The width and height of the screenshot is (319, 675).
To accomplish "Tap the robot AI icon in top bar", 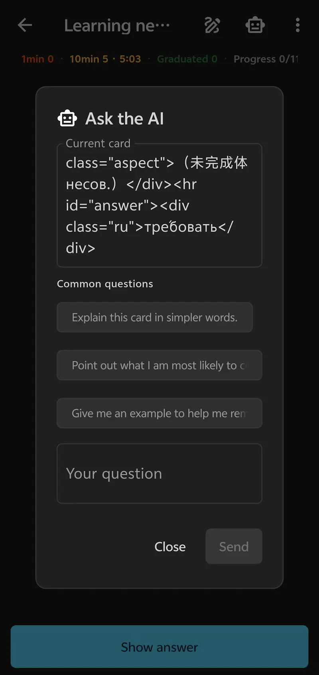I will 255,25.
